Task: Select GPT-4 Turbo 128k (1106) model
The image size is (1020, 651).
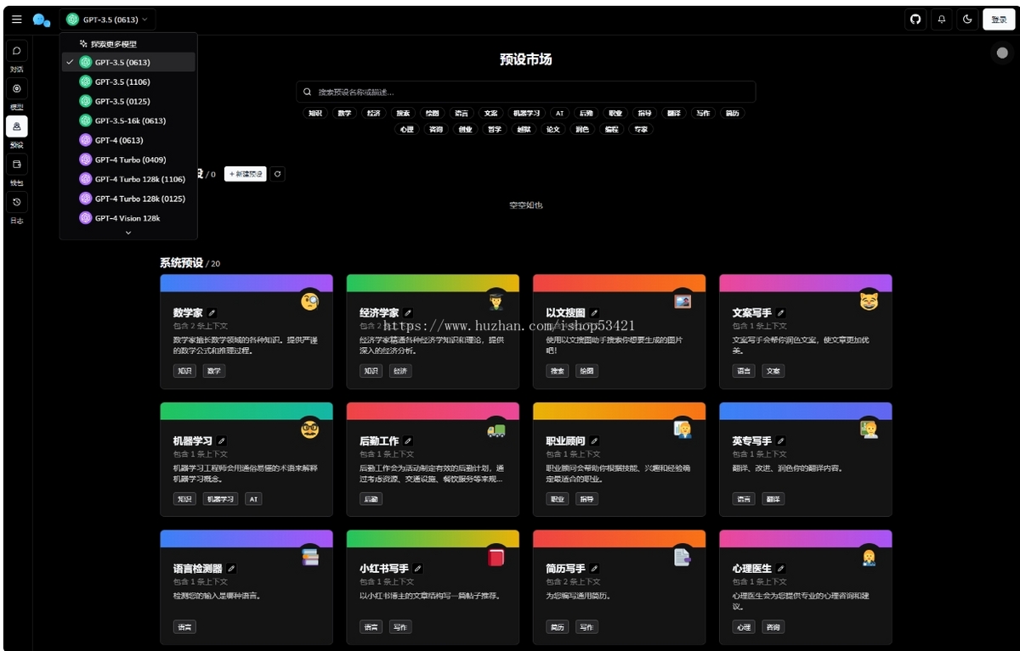Action: coord(128,179)
